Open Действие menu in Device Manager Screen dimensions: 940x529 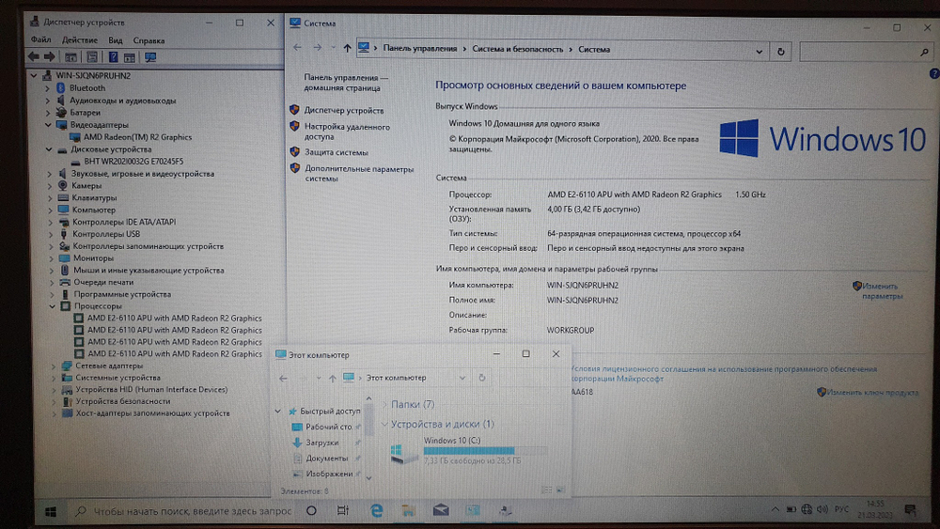[x=80, y=40]
